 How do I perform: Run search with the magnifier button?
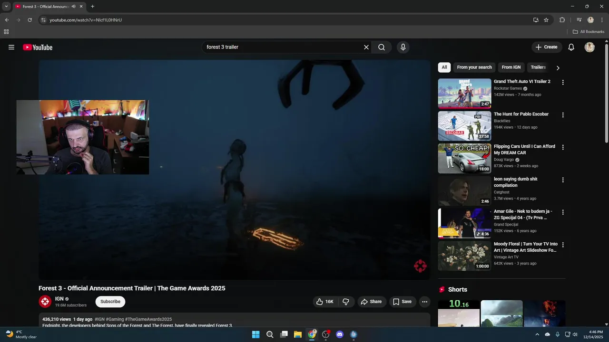coord(382,47)
